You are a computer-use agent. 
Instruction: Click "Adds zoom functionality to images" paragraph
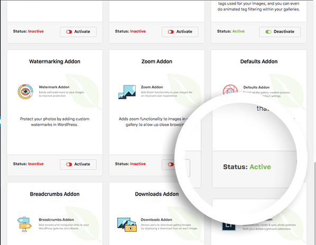(x=153, y=122)
